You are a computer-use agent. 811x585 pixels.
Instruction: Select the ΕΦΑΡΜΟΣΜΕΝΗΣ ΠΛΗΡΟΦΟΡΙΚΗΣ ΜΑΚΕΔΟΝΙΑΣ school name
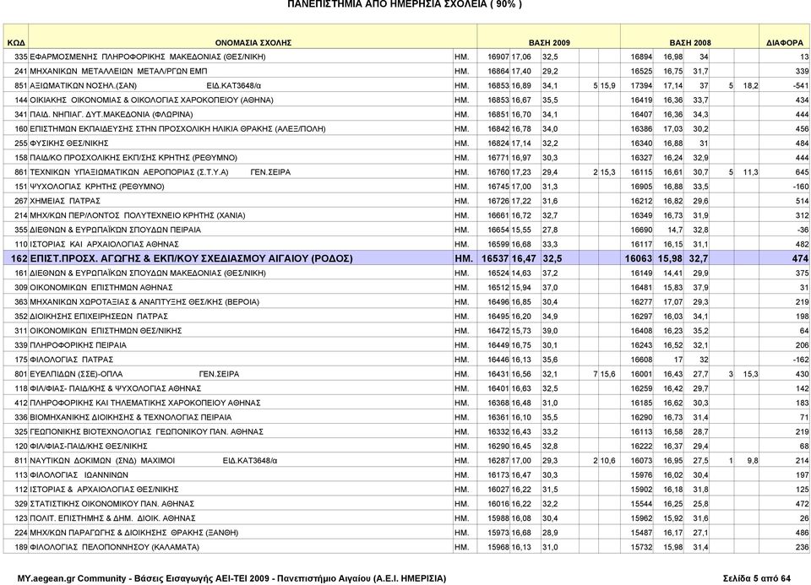pos(148,57)
